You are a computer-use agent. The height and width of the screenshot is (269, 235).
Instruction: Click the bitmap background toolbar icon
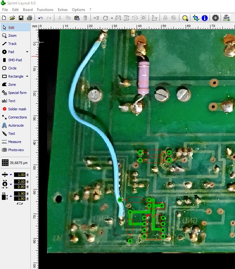216,18
